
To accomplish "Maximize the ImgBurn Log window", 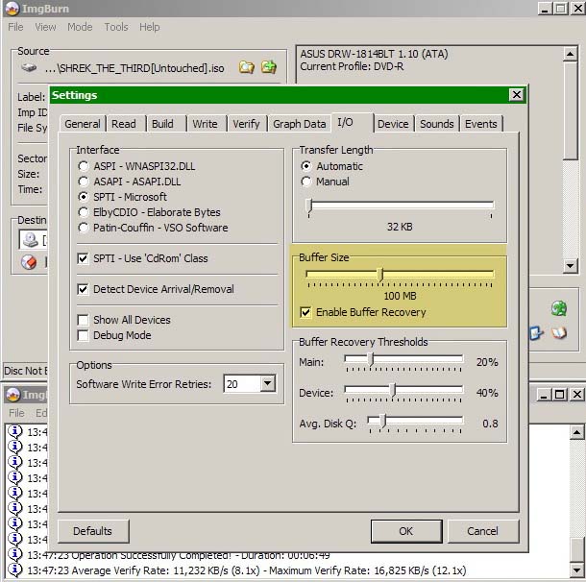I will [559, 395].
